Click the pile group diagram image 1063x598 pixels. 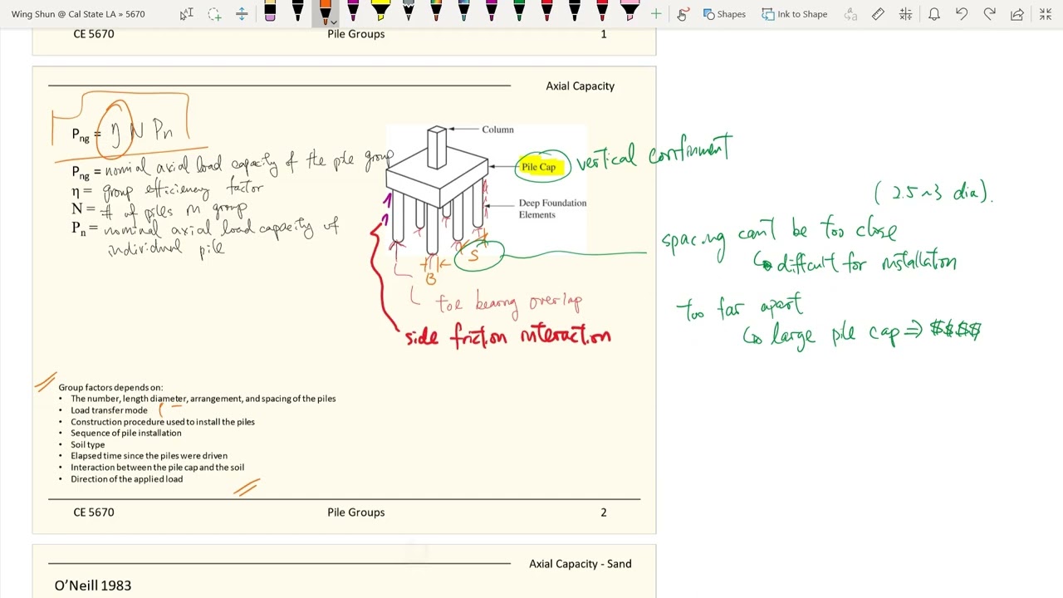[487, 189]
